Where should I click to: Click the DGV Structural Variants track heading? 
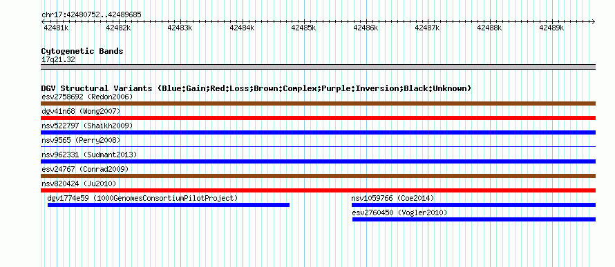pyautogui.click(x=256, y=88)
